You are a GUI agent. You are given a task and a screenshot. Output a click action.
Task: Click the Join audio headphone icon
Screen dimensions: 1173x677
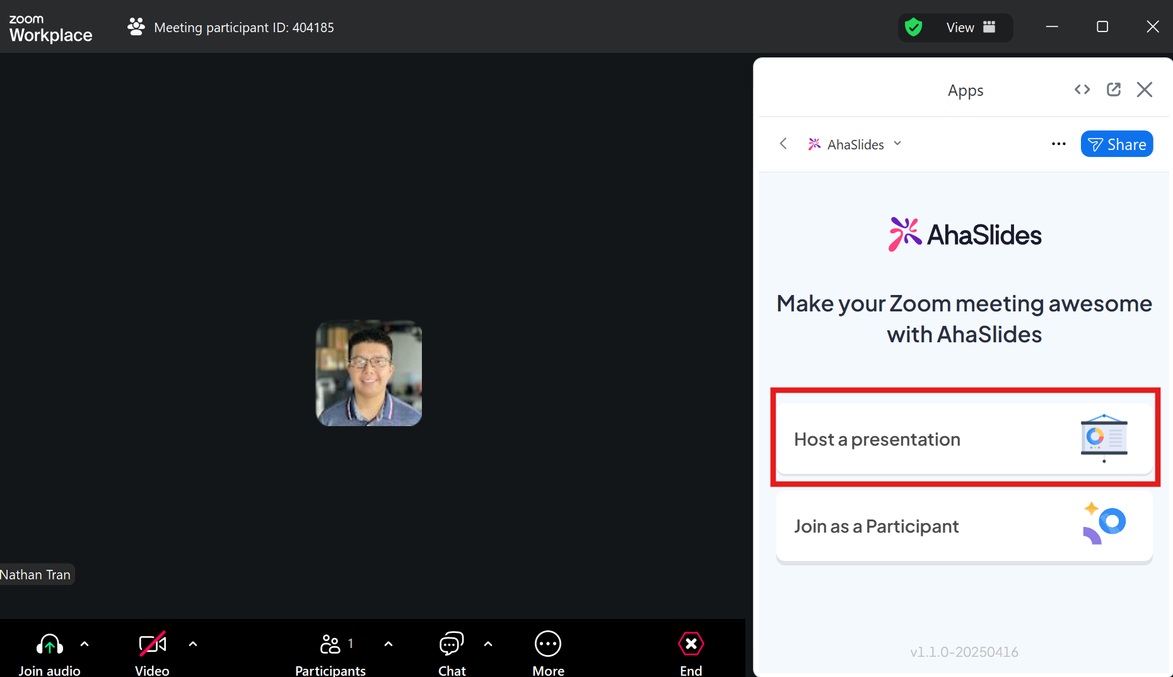49,644
